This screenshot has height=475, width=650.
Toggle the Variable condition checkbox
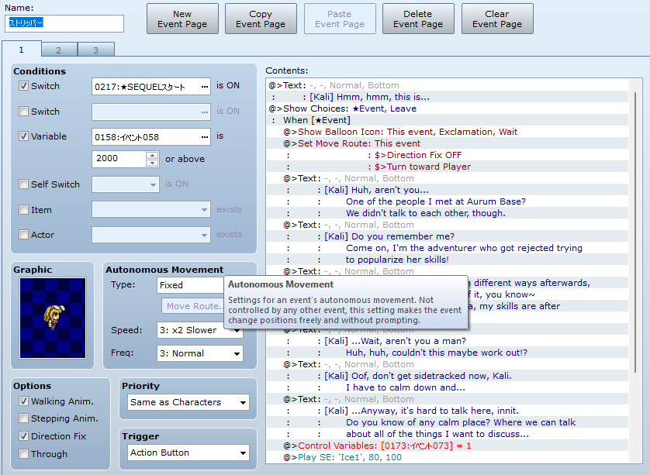click(x=24, y=136)
